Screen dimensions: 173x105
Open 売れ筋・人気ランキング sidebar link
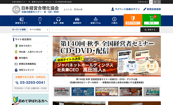click(30, 52)
